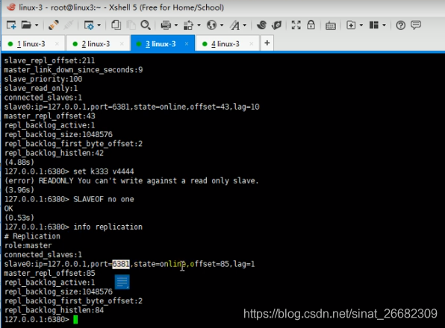Click the Font icon
The width and height of the screenshot is (445, 328).
[234, 25]
